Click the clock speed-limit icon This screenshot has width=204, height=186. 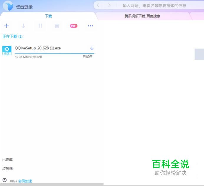coord(4,180)
